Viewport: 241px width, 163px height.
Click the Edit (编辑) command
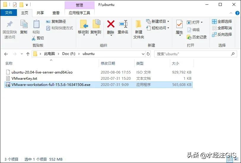[193, 30]
